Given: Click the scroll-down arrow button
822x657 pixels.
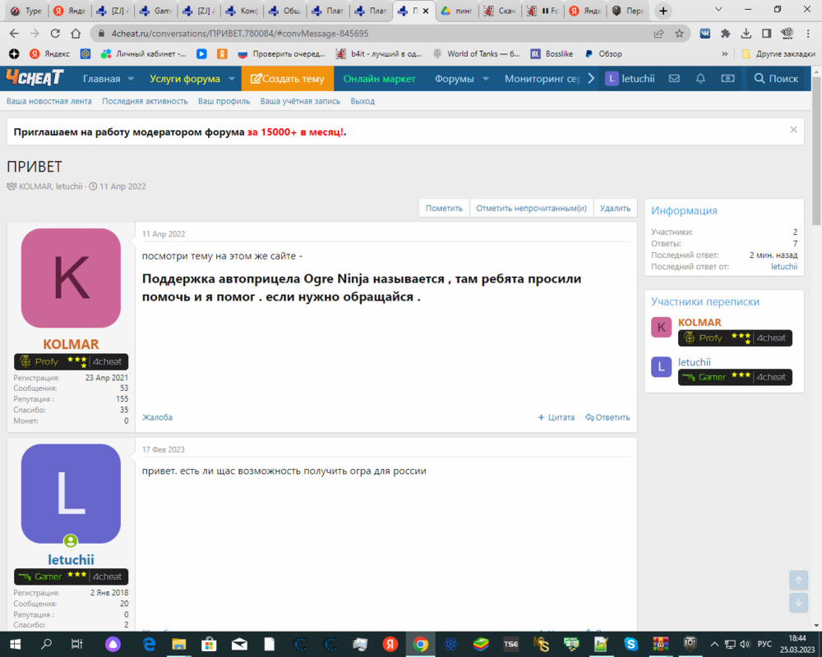Looking at the screenshot, I should [x=798, y=602].
